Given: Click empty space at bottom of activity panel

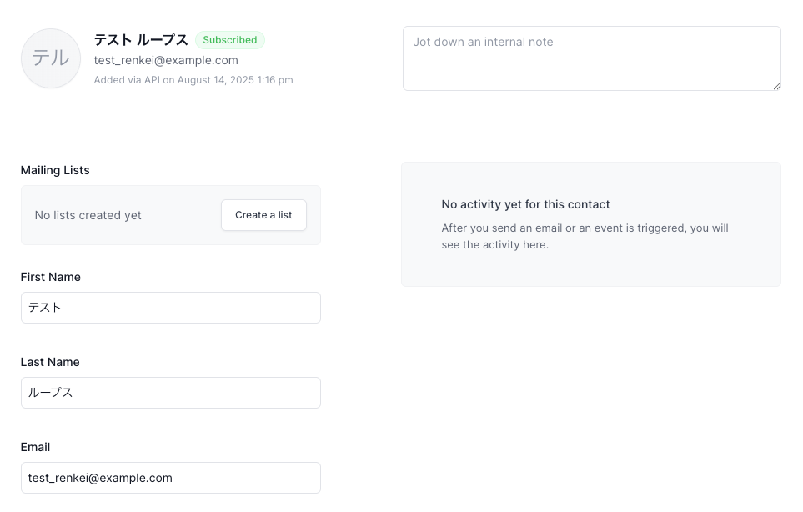Looking at the screenshot, I should 591,269.
